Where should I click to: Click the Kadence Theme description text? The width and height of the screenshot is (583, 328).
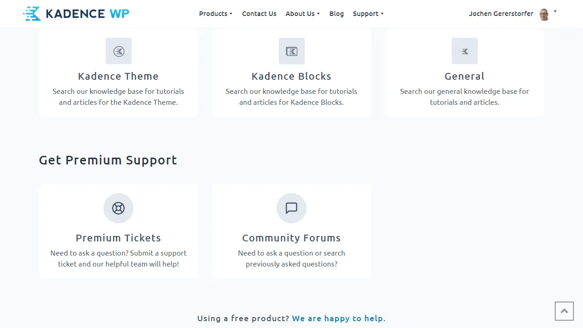(x=118, y=97)
